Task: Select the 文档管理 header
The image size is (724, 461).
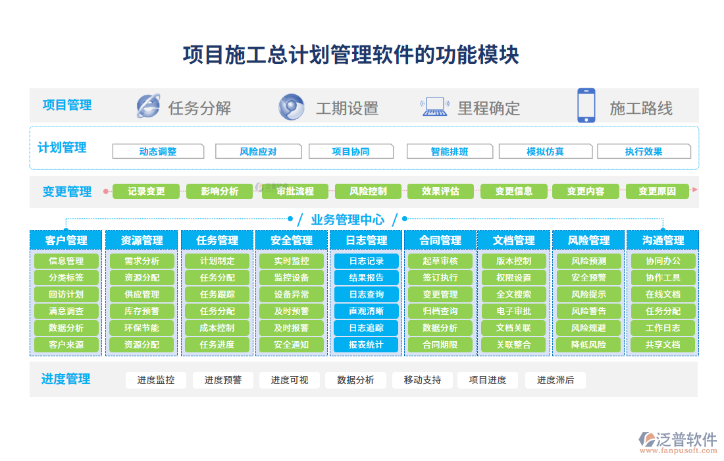Action: click(514, 240)
